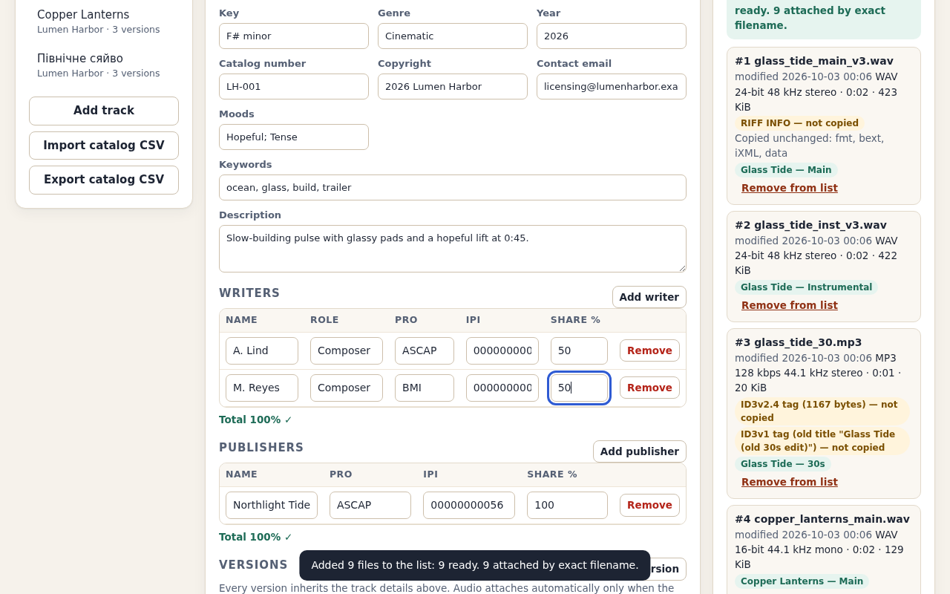The image size is (950, 594).
Task: Remove glass_tide_30.mp3 from list
Action: click(x=790, y=482)
